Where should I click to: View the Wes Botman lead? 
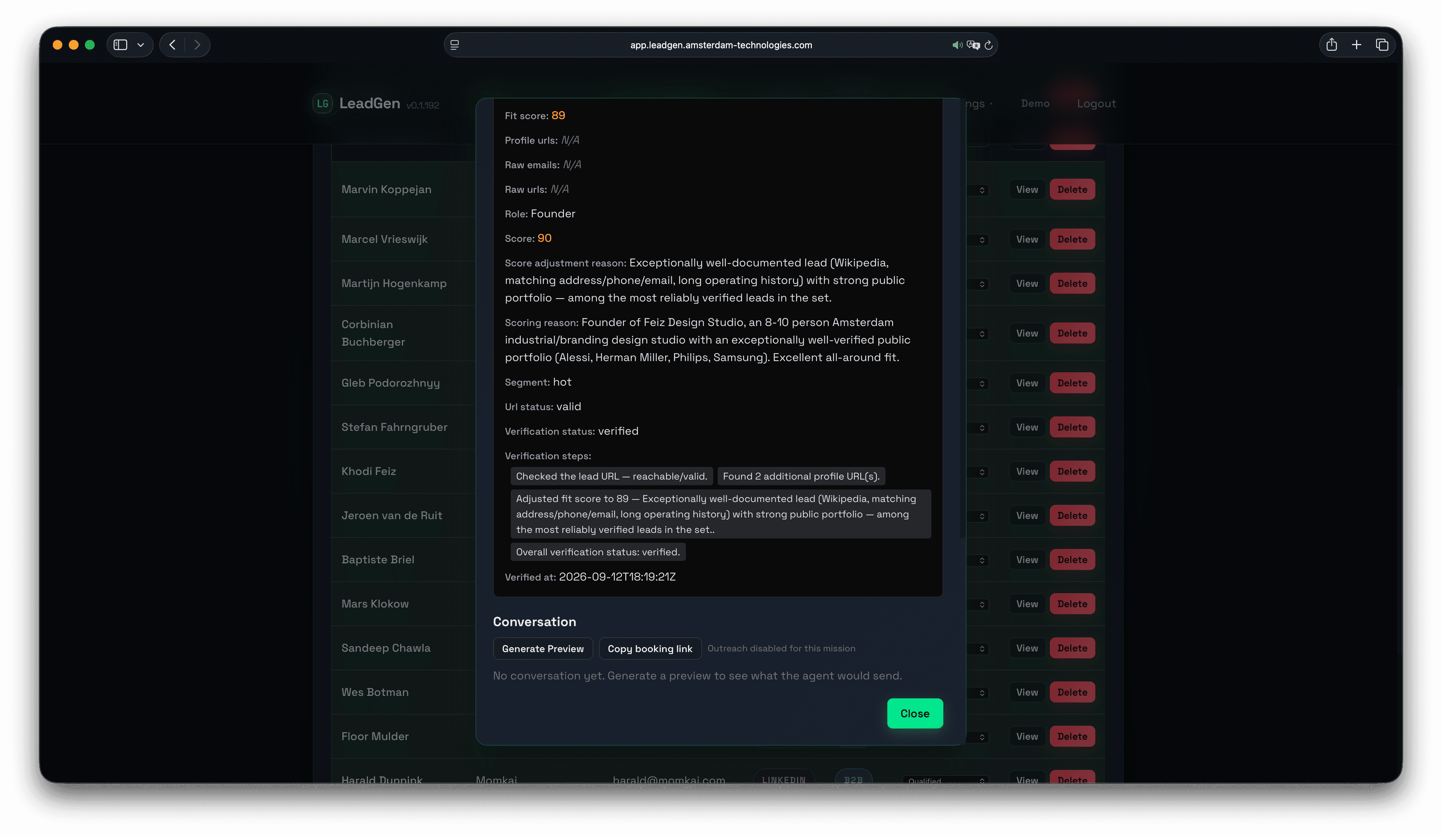tap(1027, 692)
